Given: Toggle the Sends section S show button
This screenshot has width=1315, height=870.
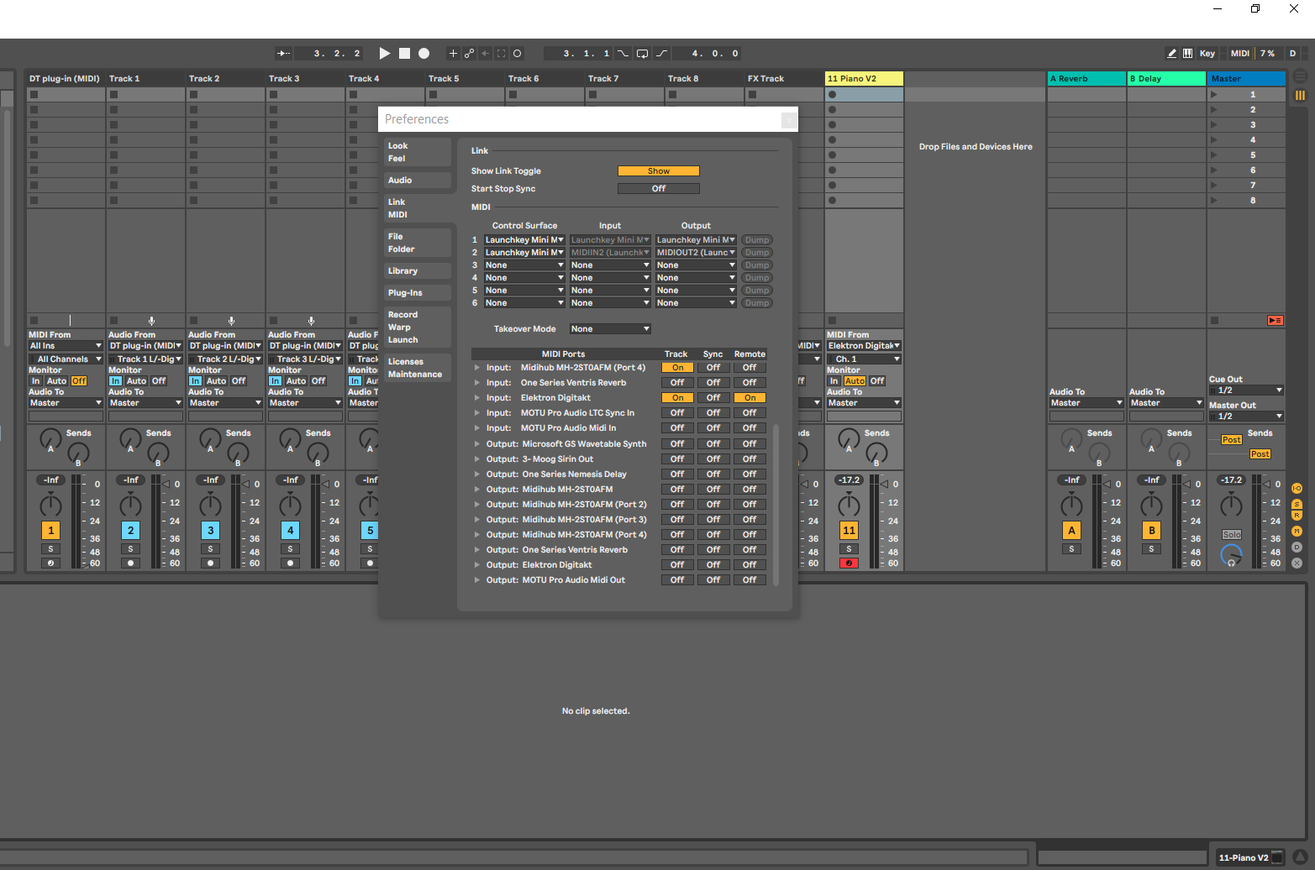Looking at the screenshot, I should pos(1297,504).
